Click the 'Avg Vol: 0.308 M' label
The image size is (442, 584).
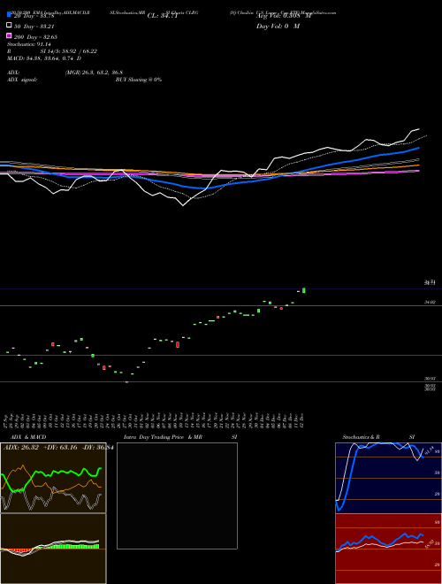[x=284, y=16]
